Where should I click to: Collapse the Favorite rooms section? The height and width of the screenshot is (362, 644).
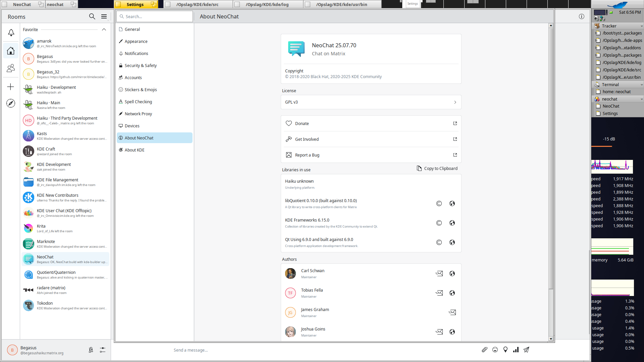pos(104,29)
